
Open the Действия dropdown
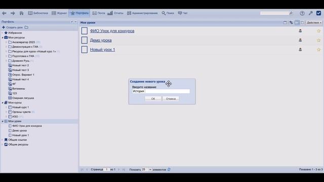(314, 22)
